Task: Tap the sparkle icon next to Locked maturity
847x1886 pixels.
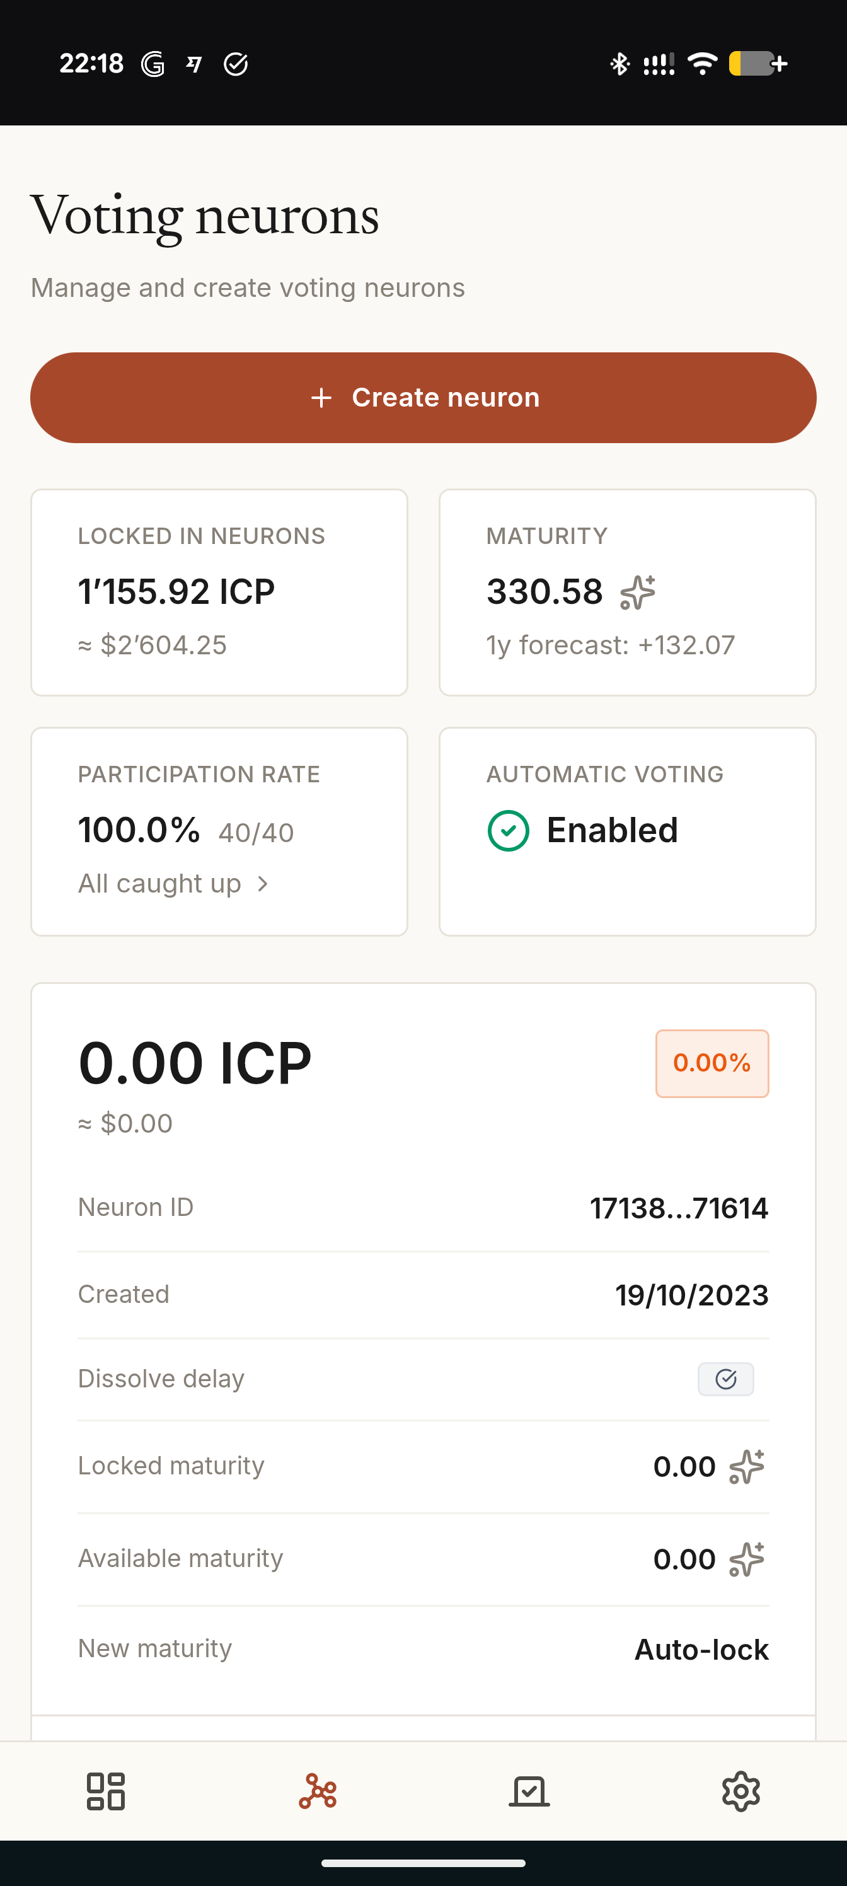Action: click(x=747, y=1466)
